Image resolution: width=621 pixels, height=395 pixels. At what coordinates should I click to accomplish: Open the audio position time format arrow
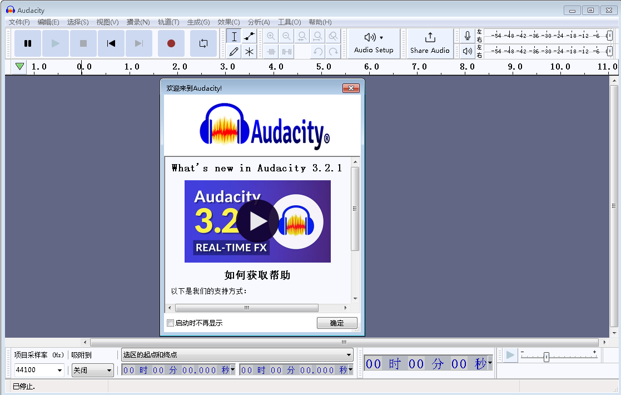pos(490,363)
